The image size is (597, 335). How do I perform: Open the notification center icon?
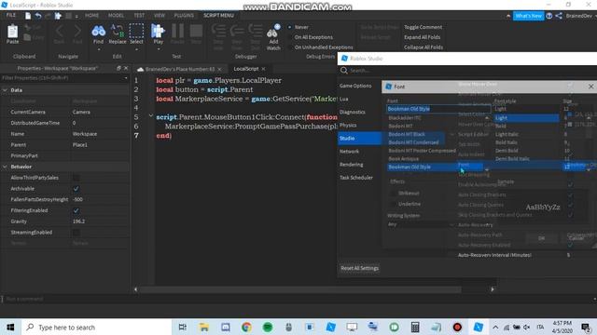point(586,327)
